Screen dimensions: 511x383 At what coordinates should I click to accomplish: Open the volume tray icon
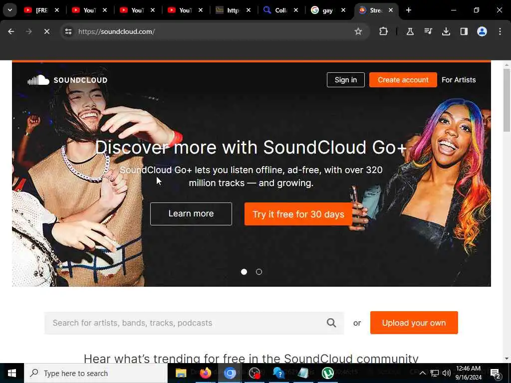(x=447, y=373)
